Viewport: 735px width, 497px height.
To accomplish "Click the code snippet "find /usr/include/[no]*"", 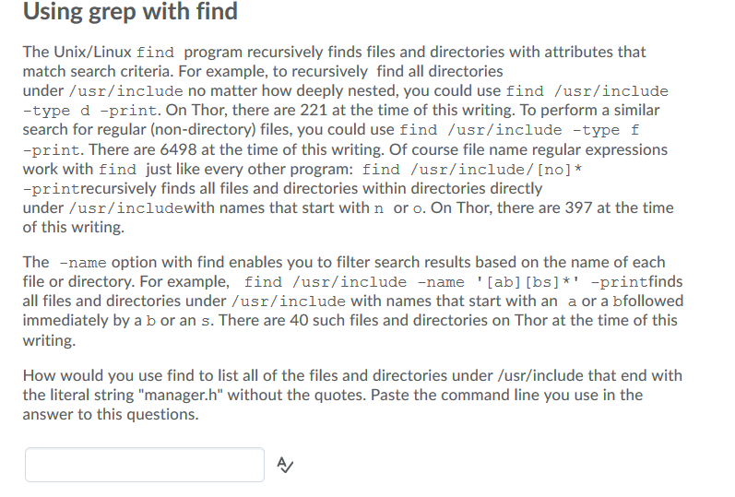I will pos(471,170).
